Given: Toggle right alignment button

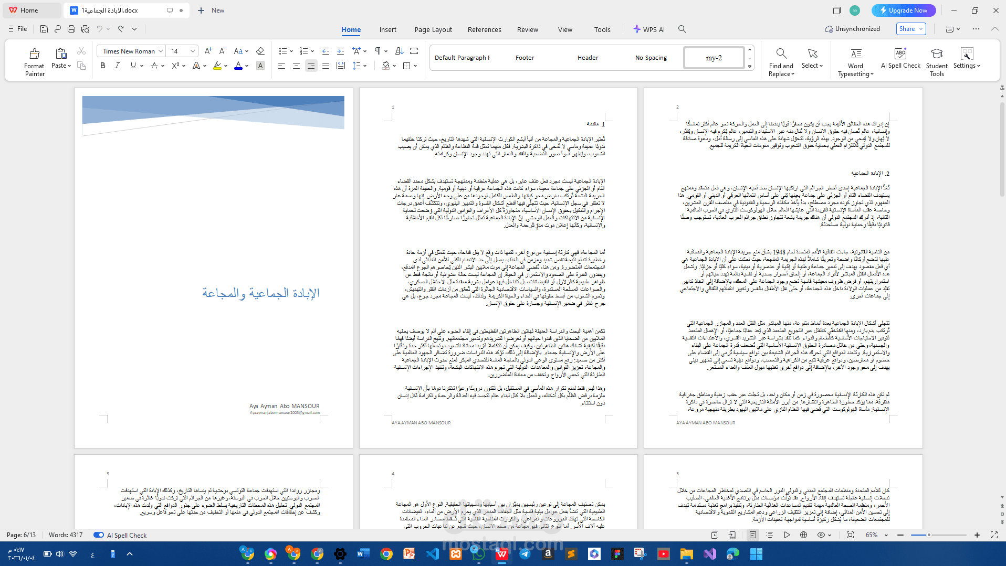Looking at the screenshot, I should tap(311, 66).
